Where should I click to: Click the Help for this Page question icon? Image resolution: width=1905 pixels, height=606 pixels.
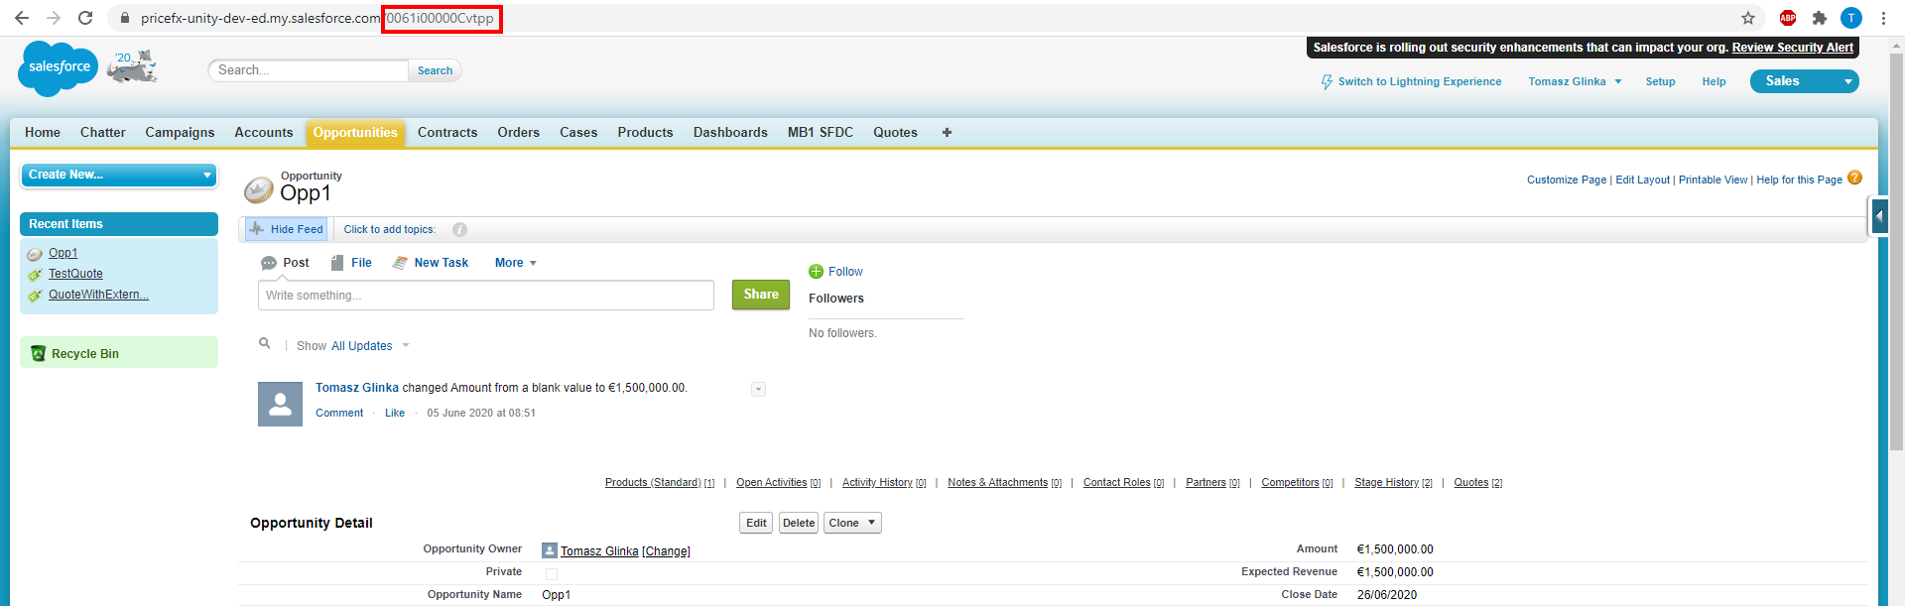click(x=1854, y=178)
